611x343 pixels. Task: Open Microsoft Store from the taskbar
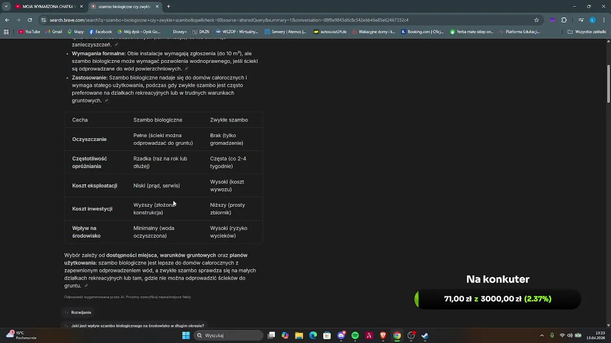tap(327, 335)
